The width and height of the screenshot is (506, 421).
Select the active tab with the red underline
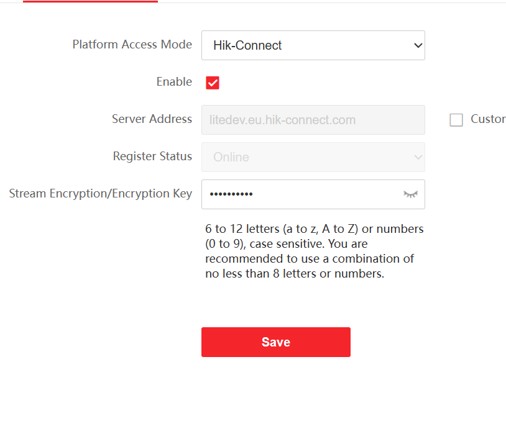[90, 1]
